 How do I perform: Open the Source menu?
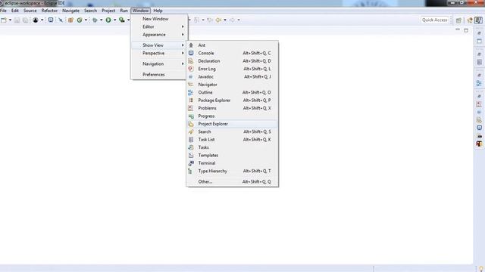(30, 11)
